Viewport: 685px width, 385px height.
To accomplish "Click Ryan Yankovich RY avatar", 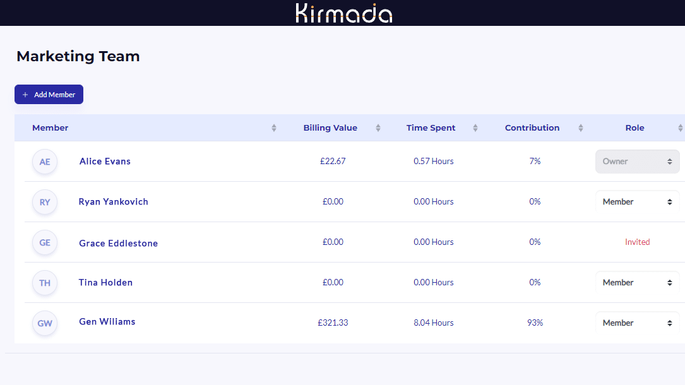I will (x=45, y=202).
